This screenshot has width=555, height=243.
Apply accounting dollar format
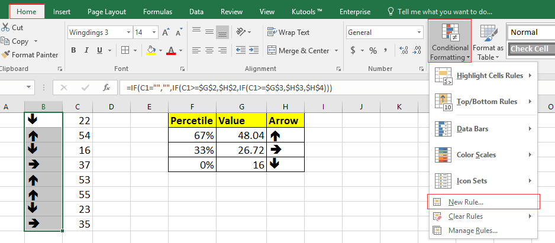pyautogui.click(x=353, y=51)
